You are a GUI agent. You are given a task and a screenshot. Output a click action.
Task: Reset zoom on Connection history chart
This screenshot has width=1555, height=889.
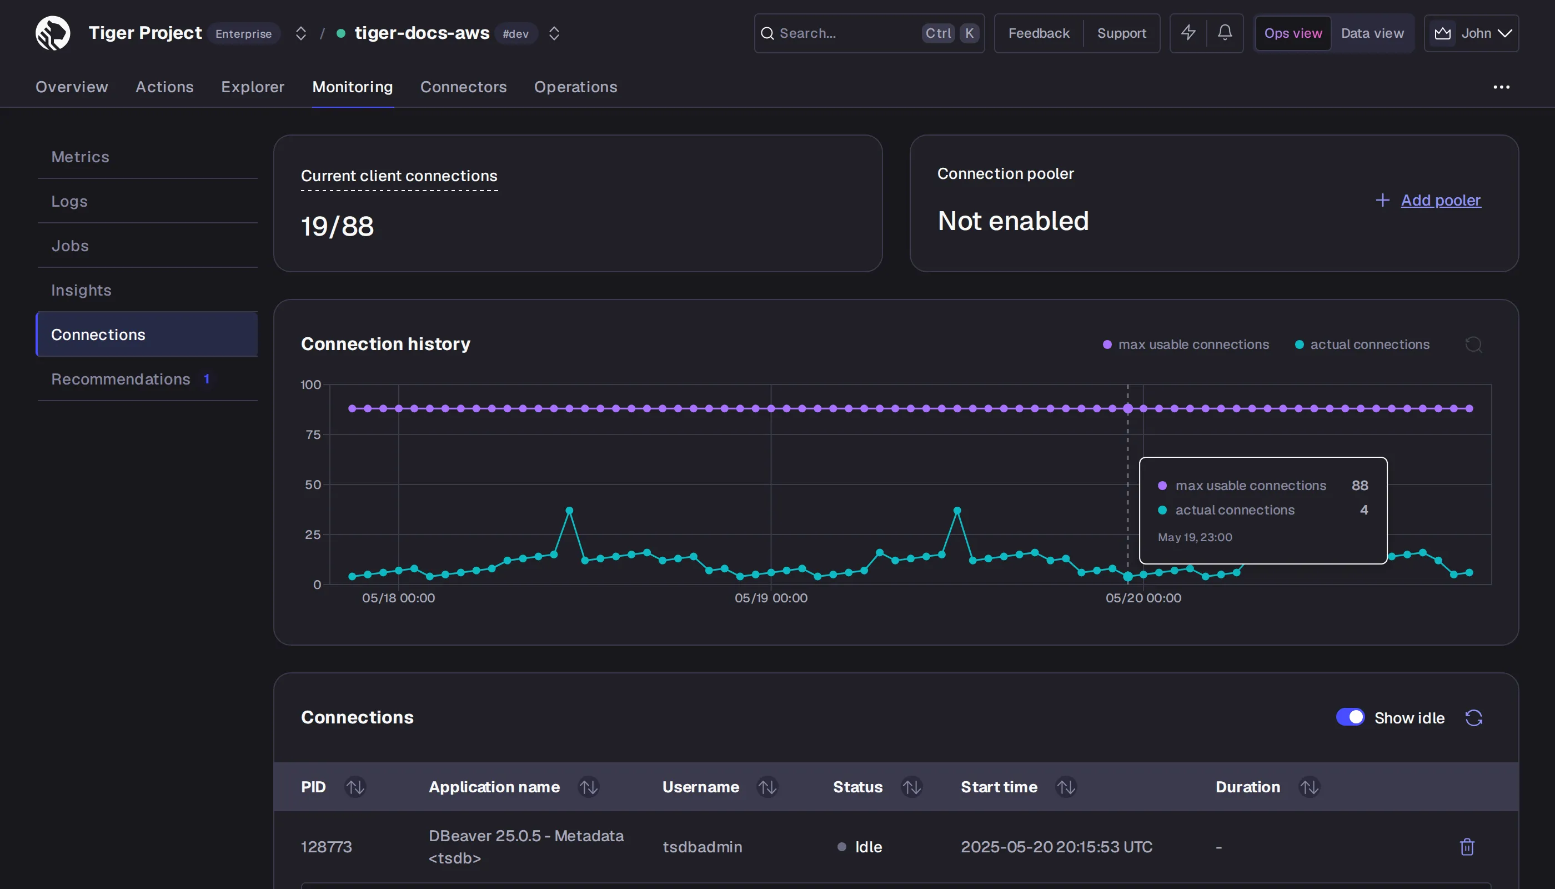pos(1473,344)
